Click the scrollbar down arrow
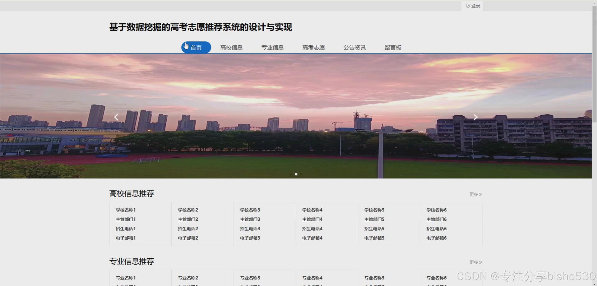The image size is (597, 286). 594,284
